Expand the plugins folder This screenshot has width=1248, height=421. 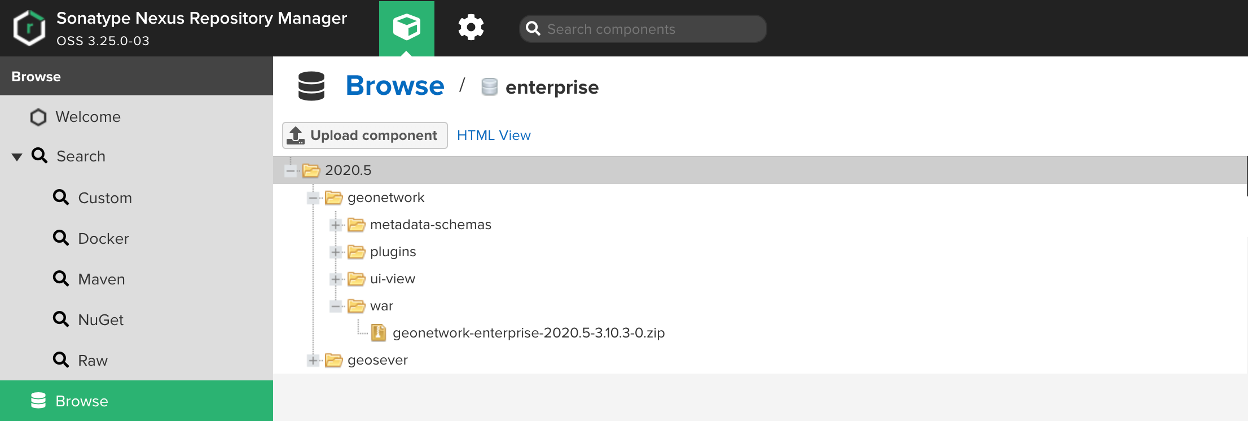(336, 252)
